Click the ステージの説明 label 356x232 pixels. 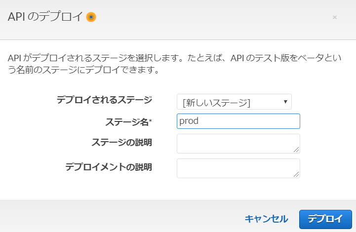(x=121, y=143)
